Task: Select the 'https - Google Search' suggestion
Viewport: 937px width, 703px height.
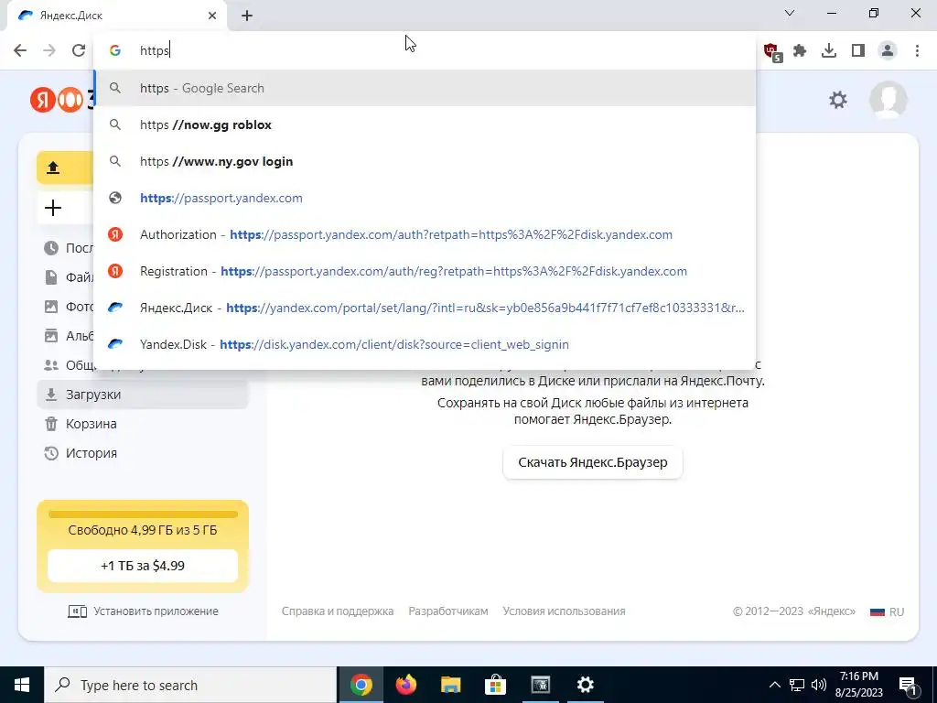Action: [425, 88]
